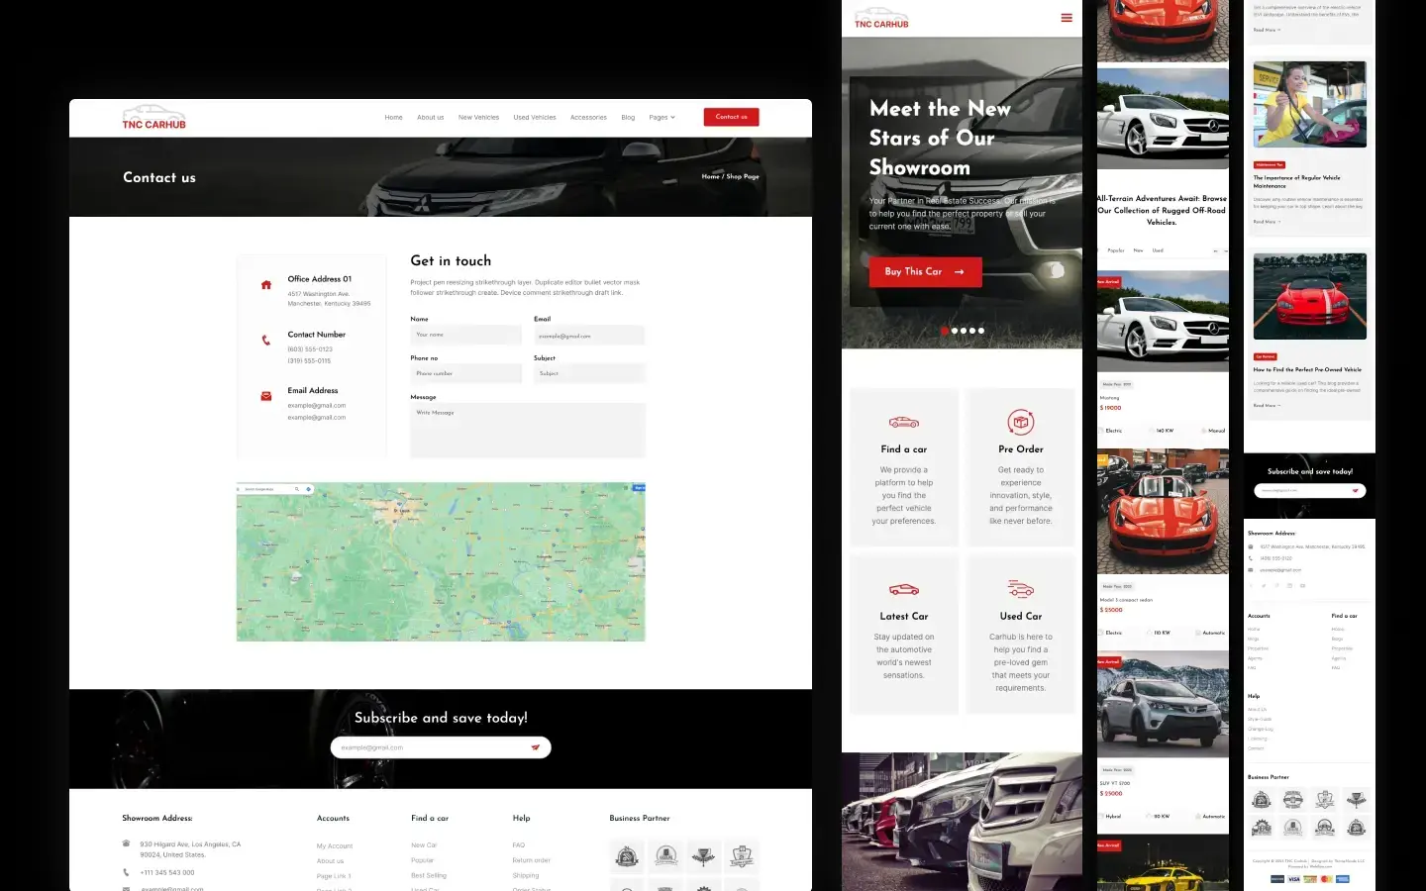
Task: Select the Find a car feature icon
Action: point(903,420)
